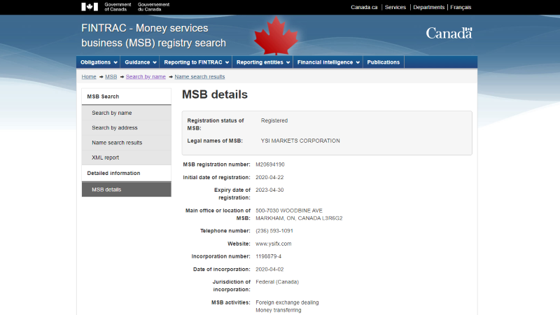
Task: Expand the Guidance menu chevron
Action: click(x=155, y=62)
